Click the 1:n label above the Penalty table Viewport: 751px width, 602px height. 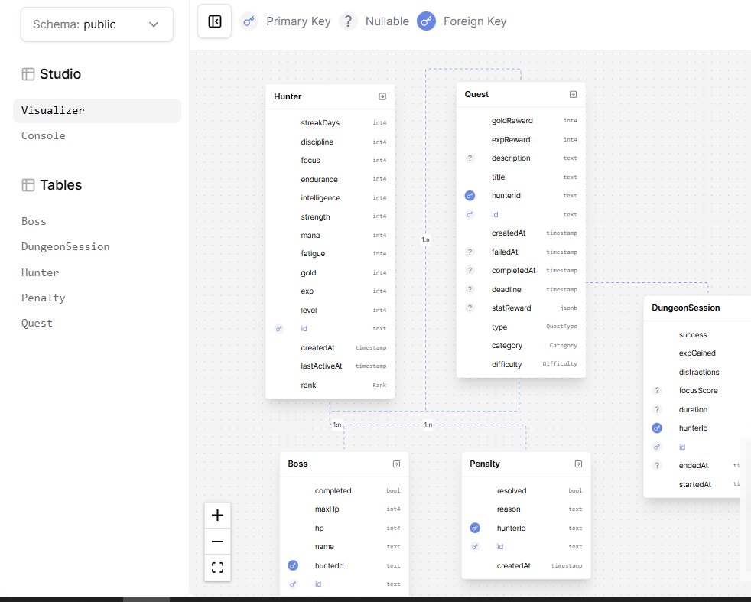[x=428, y=425]
